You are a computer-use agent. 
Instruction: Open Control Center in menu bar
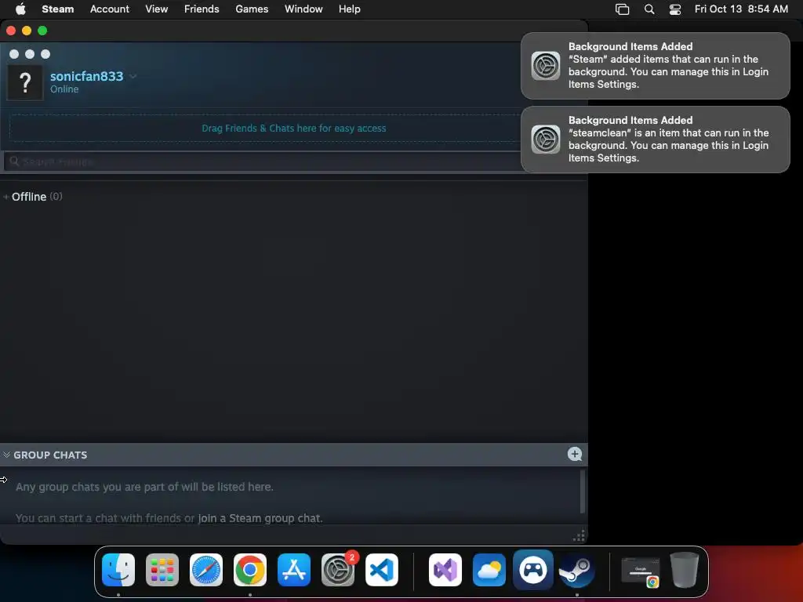[x=675, y=9]
